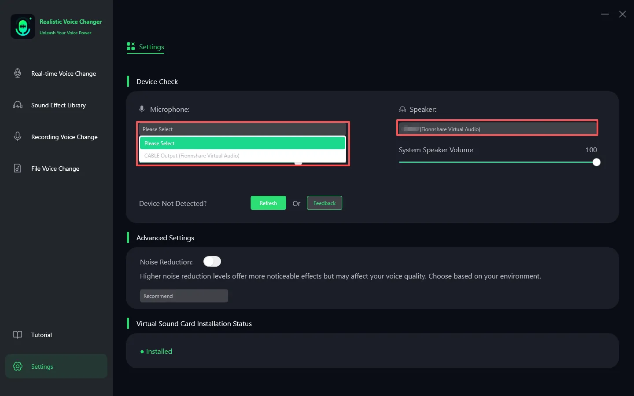This screenshot has width=634, height=396.
Task: Click the File Voice Change document icon
Action: pyautogui.click(x=18, y=169)
